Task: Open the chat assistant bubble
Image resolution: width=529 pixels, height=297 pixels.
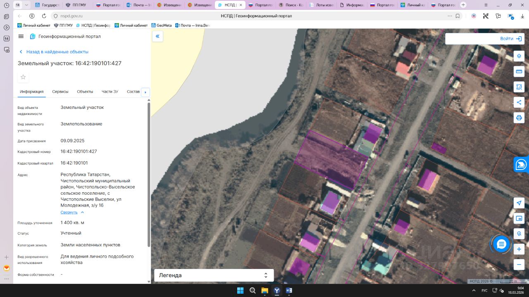Action: coord(501,244)
